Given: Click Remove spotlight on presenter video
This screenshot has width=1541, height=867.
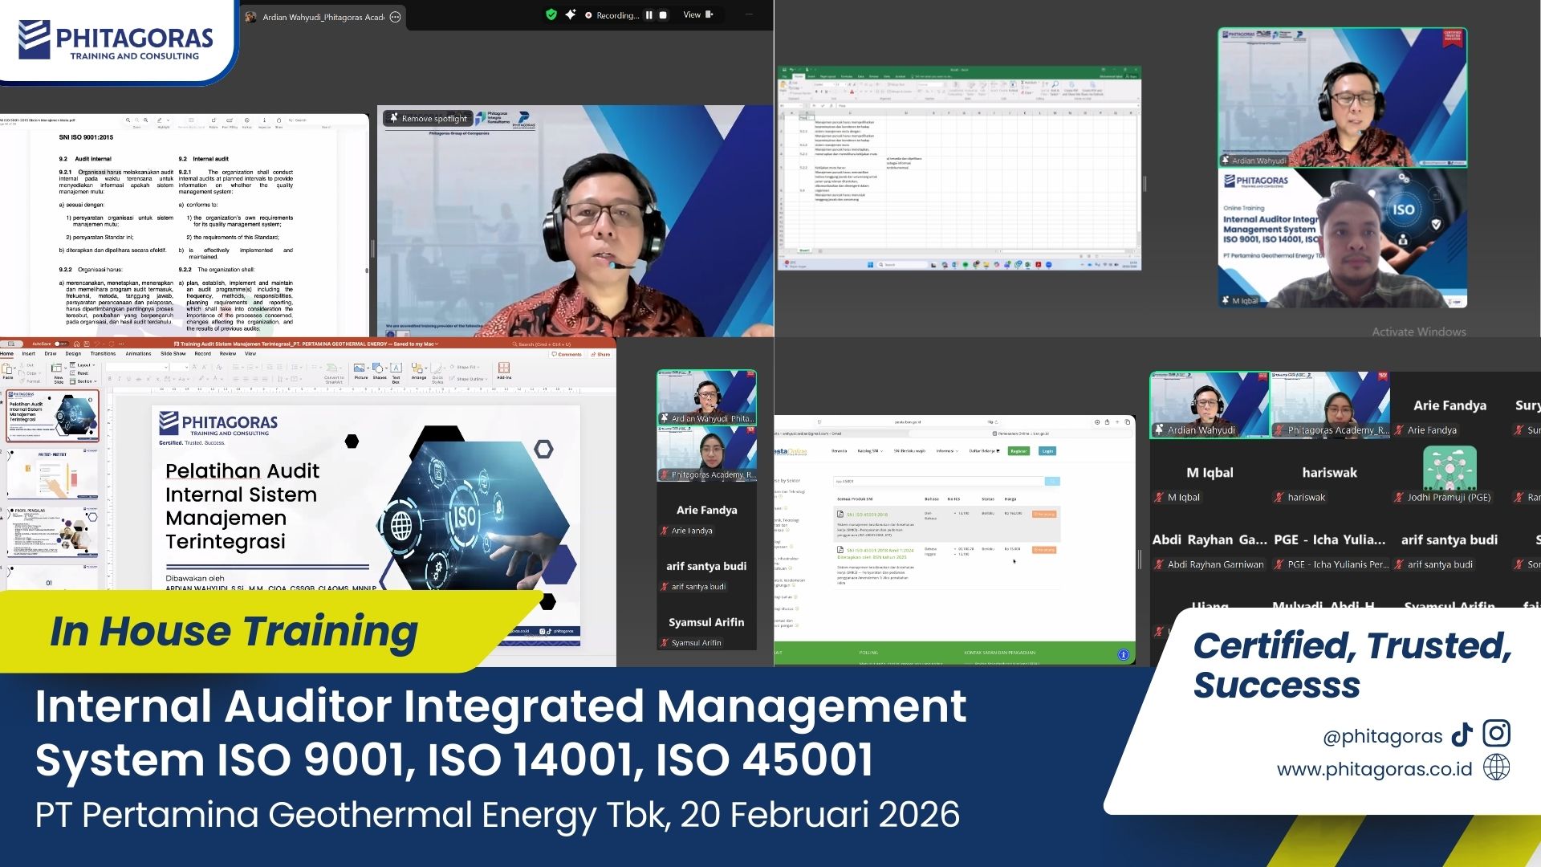Looking at the screenshot, I should [x=428, y=119].
